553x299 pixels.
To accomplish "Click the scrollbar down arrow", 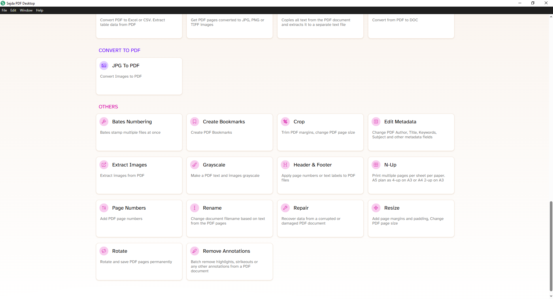I will coord(551,296).
